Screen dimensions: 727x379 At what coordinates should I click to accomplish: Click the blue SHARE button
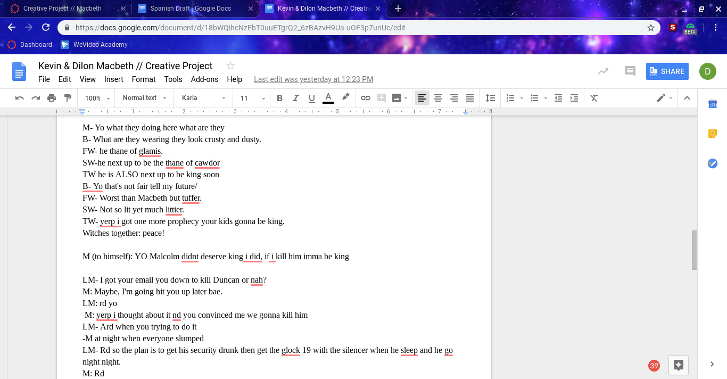(x=667, y=71)
